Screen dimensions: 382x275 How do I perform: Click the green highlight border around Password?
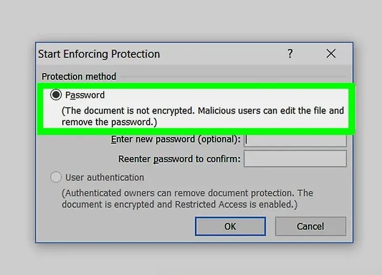(196, 86)
